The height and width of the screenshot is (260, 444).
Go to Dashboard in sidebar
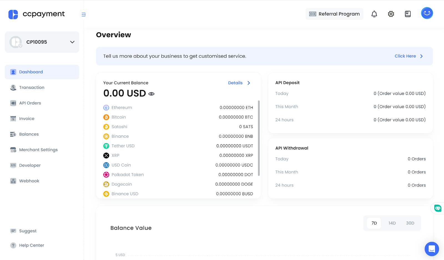(x=42, y=72)
